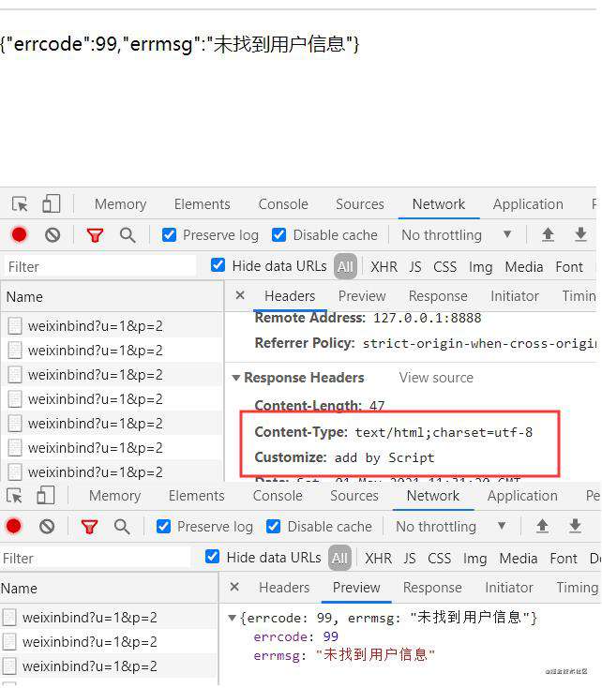Toggle filter funnel icon in lower DevTools
Viewport: 602px width, 688px height.
pyautogui.click(x=89, y=527)
